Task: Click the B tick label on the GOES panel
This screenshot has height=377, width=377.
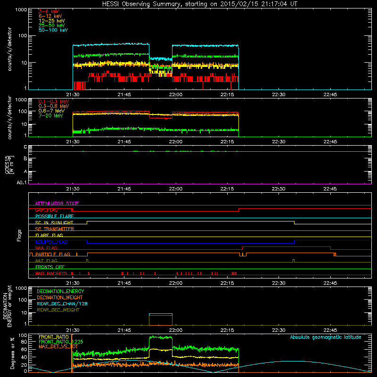Action: tap(25, 159)
